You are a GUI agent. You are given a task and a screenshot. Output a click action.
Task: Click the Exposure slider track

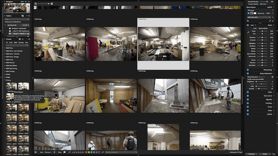[262, 38]
